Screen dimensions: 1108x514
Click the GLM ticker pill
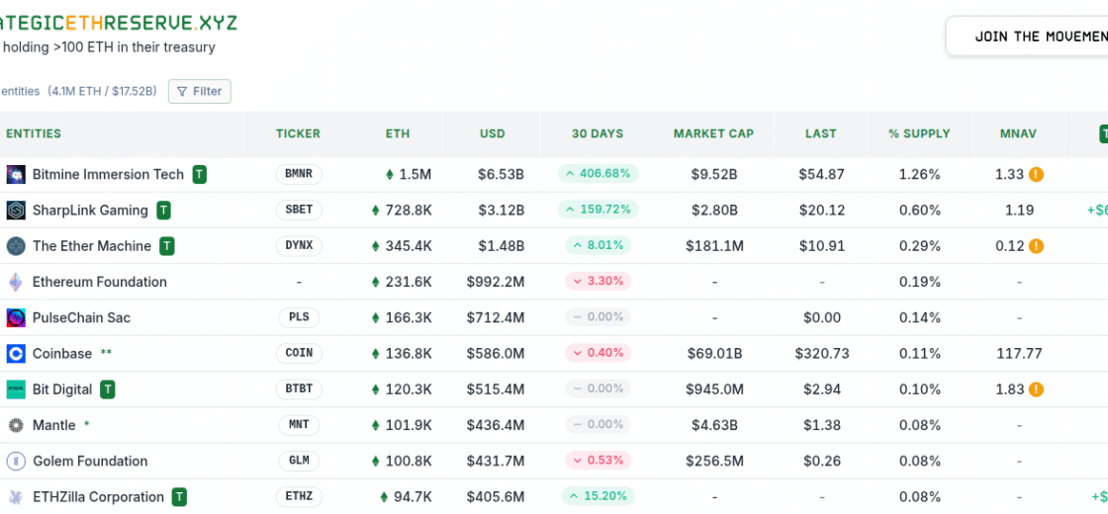coord(299,461)
